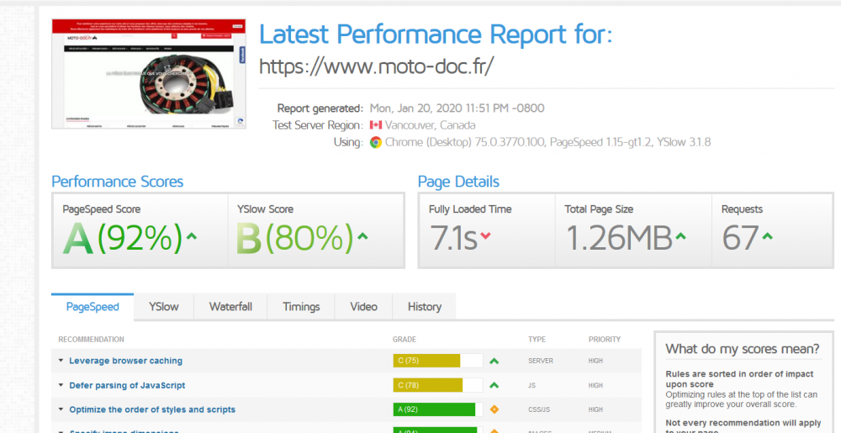The image size is (841, 433).
Task: Click the green arrow beside YSlow Score
Action: point(362,235)
